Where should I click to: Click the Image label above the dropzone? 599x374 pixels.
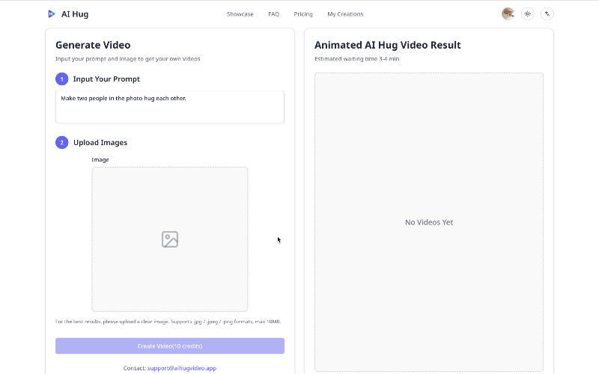tap(100, 159)
